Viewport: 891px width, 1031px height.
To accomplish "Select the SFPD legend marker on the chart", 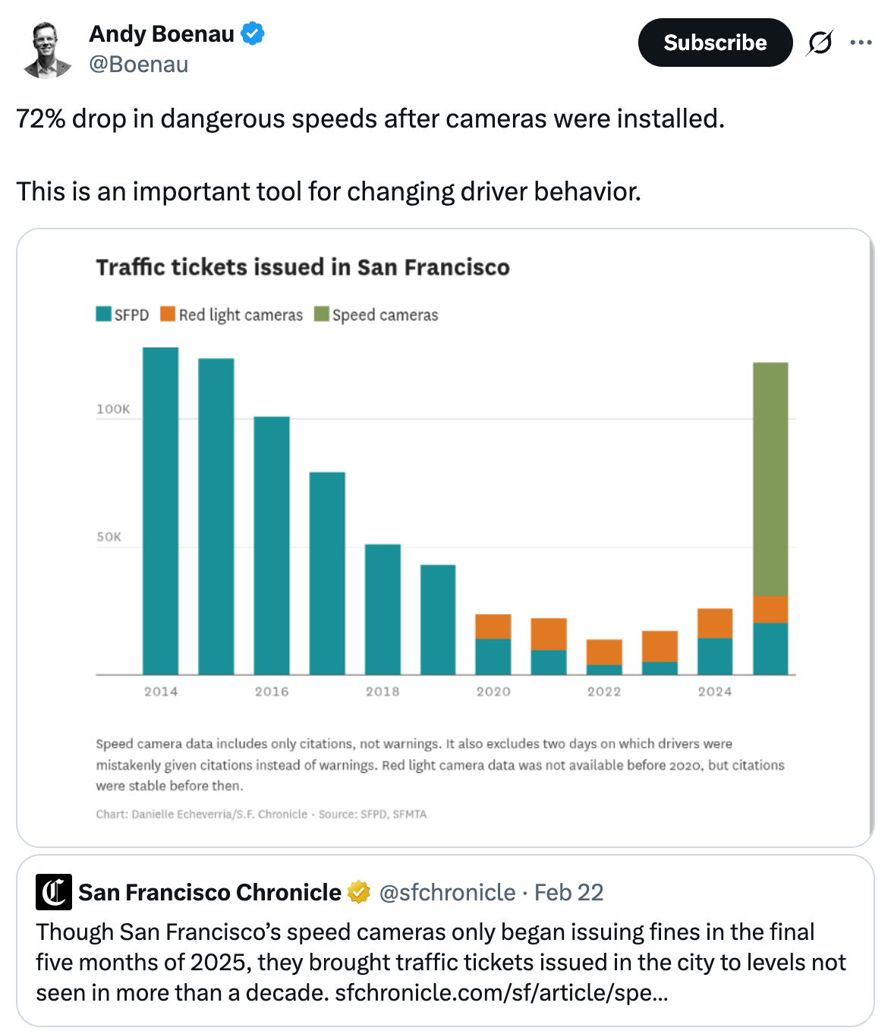I will coord(102,314).
